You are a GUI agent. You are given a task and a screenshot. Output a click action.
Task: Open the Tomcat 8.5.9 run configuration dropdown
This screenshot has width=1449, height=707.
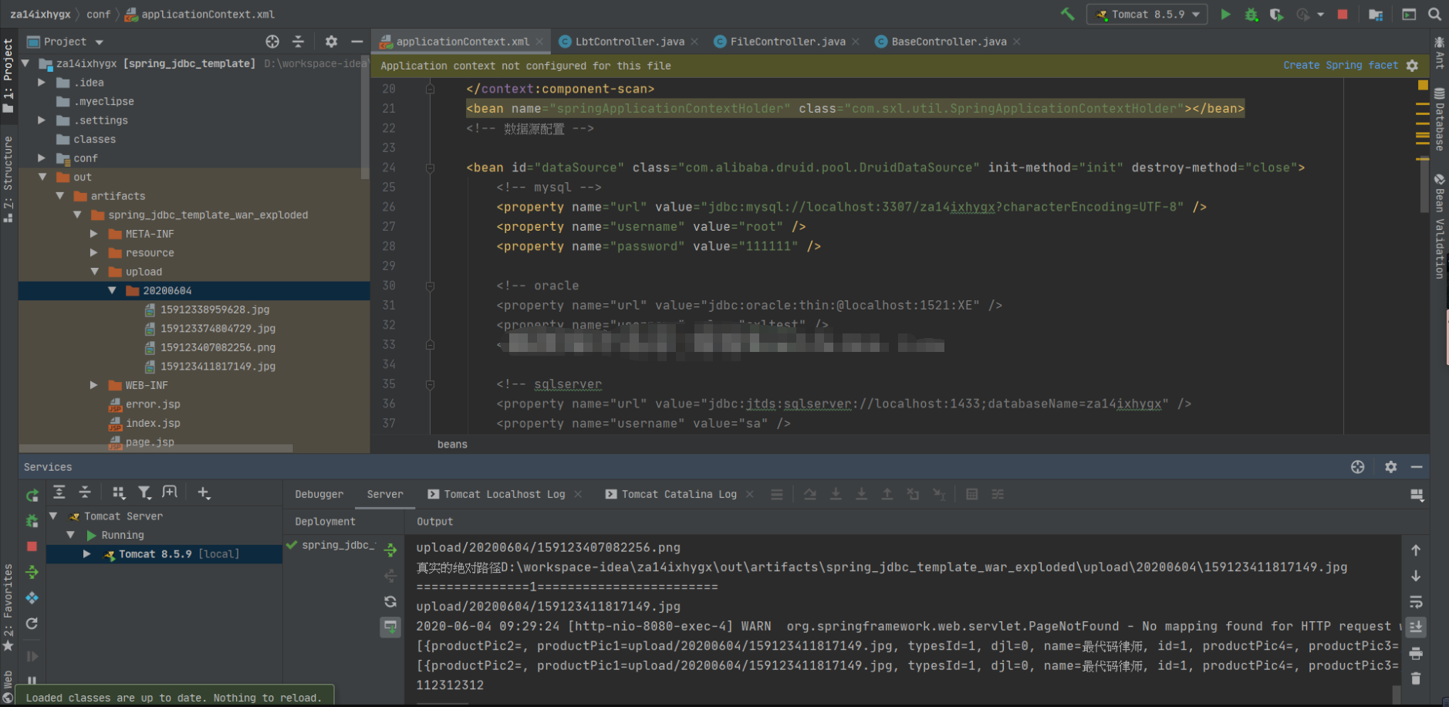pos(1147,14)
